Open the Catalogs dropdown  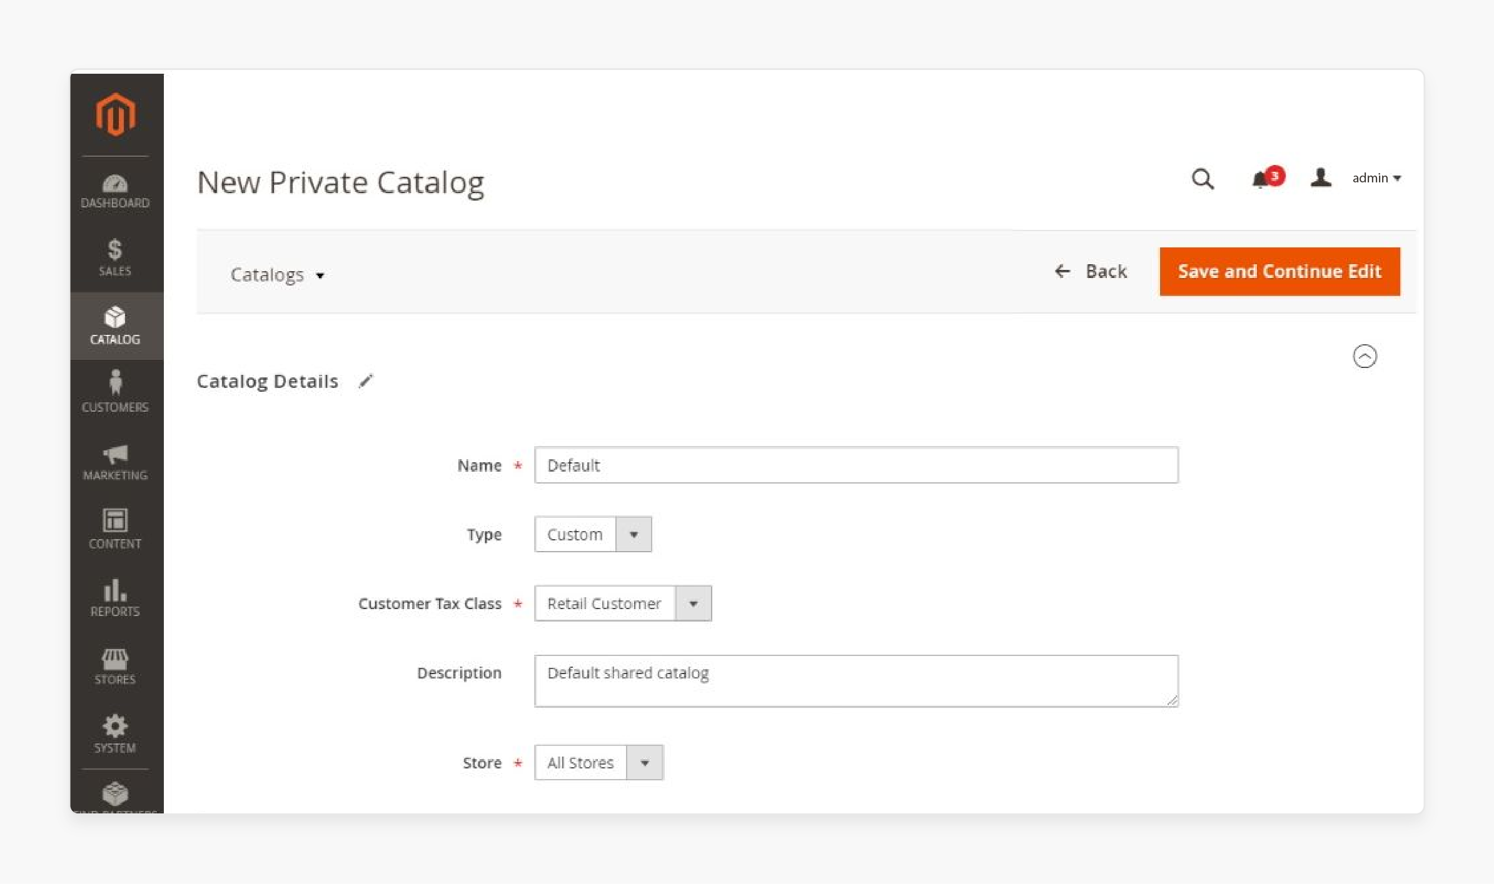click(277, 274)
